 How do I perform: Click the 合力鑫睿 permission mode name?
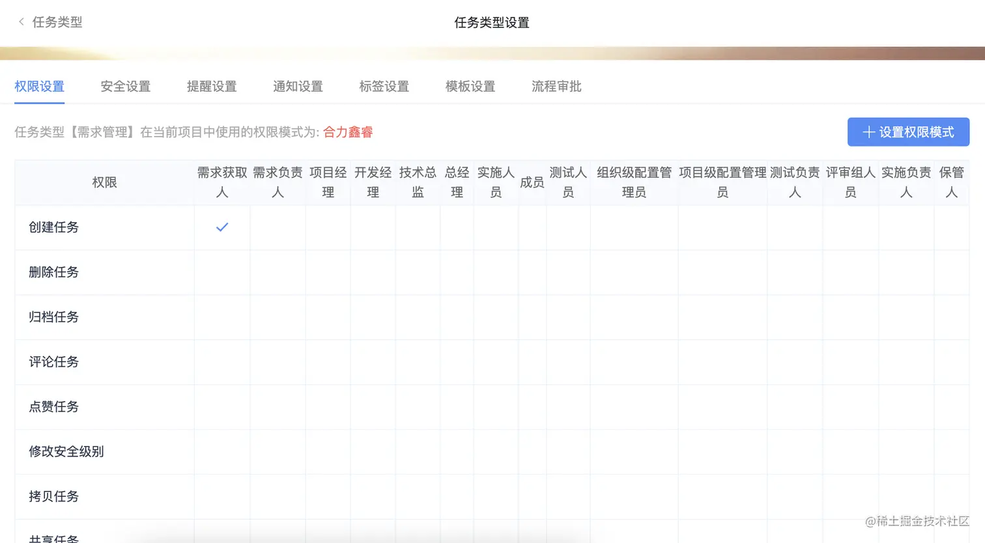[x=348, y=132]
